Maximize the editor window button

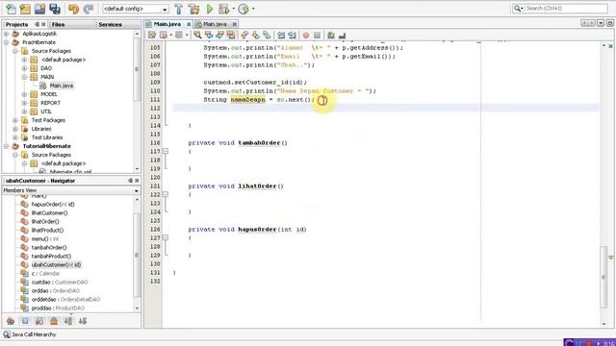click(x=609, y=23)
